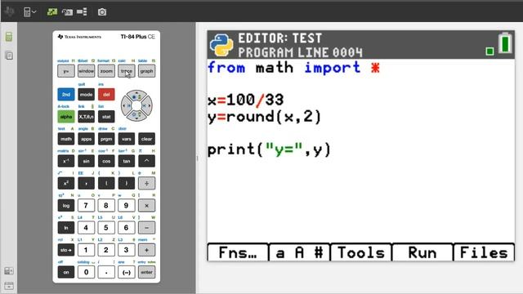Select the calculator emulator sidebar icon
This screenshot has height=294, width=523.
coord(9,37)
